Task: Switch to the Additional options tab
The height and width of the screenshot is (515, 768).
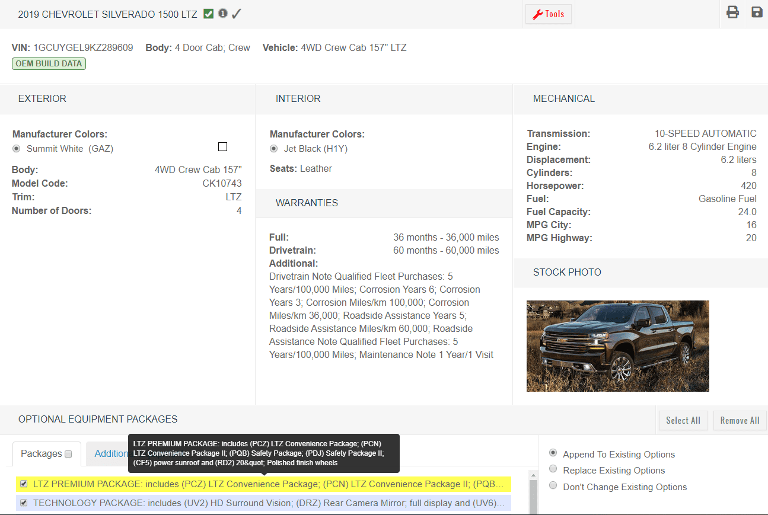Action: pyautogui.click(x=111, y=453)
